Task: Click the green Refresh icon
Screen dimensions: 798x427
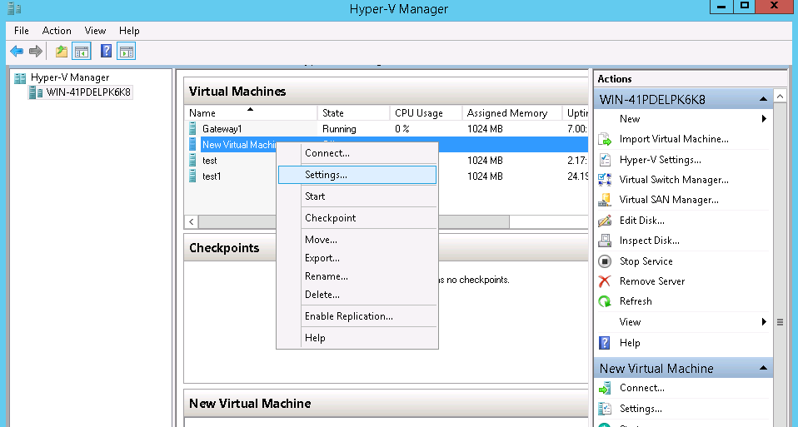Action: coord(605,301)
